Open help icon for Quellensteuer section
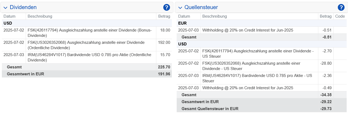This screenshot has width=348, height=113. 341,7
